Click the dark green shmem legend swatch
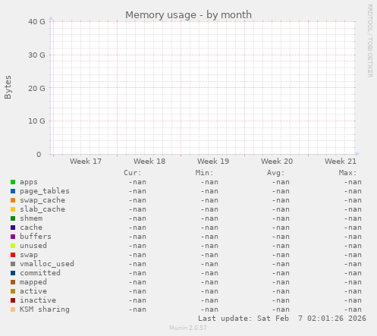377x336 pixels. pyautogui.click(x=13, y=218)
